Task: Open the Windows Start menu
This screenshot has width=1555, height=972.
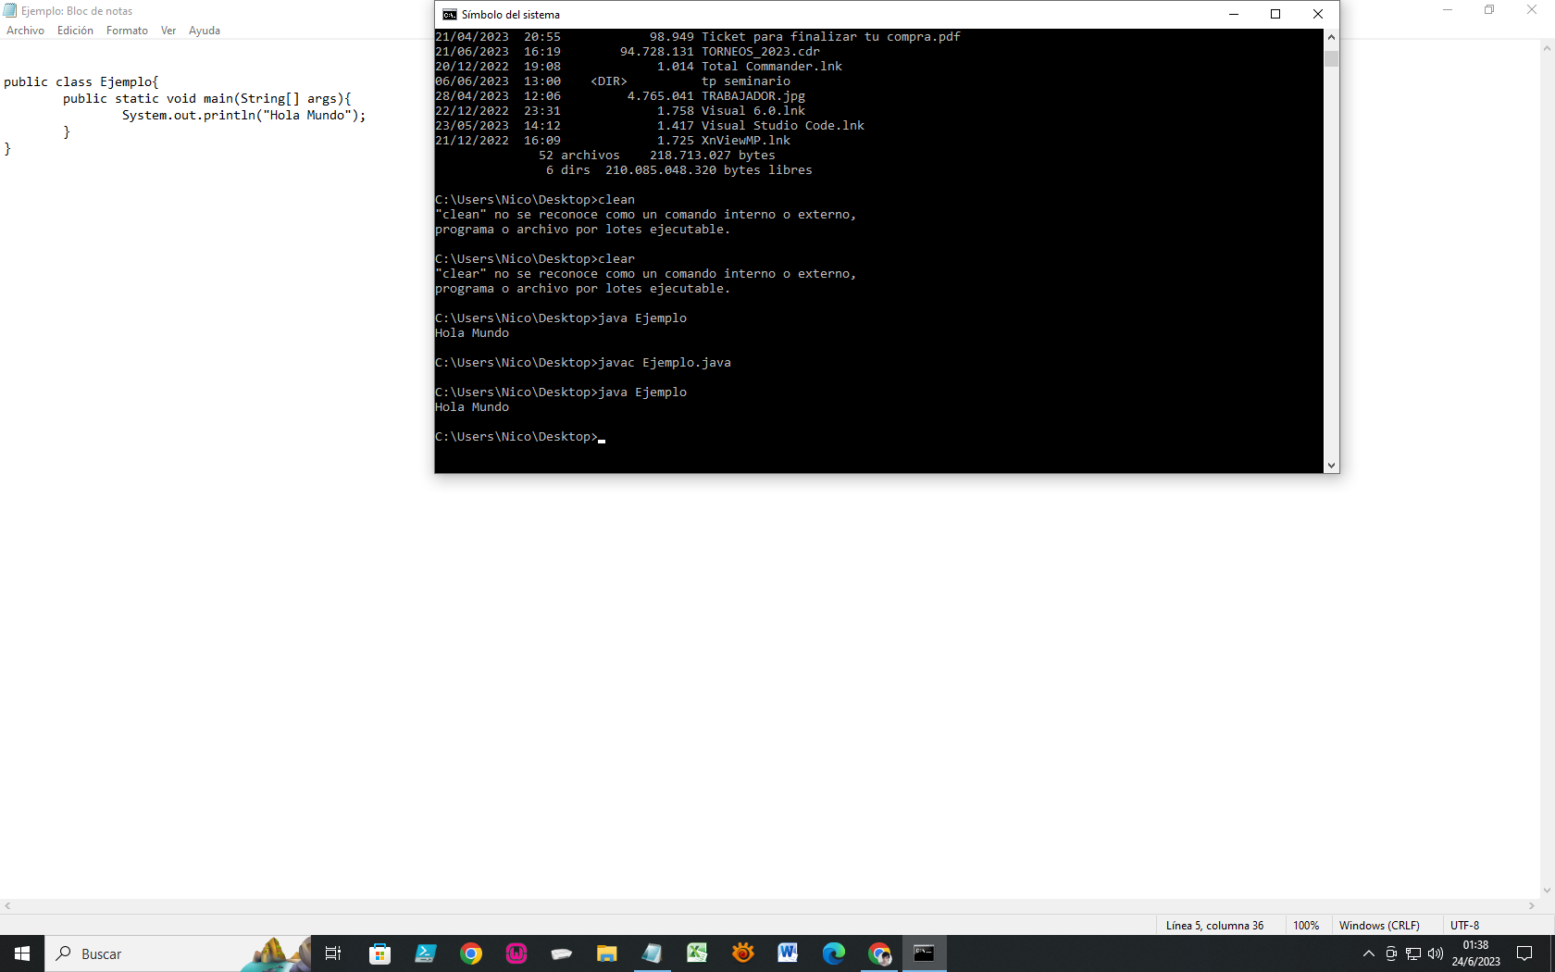Action: 22,953
